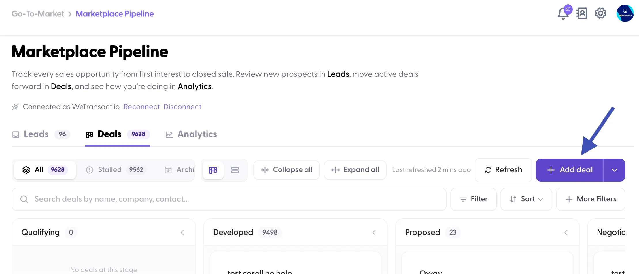Click More Filters button

point(591,199)
